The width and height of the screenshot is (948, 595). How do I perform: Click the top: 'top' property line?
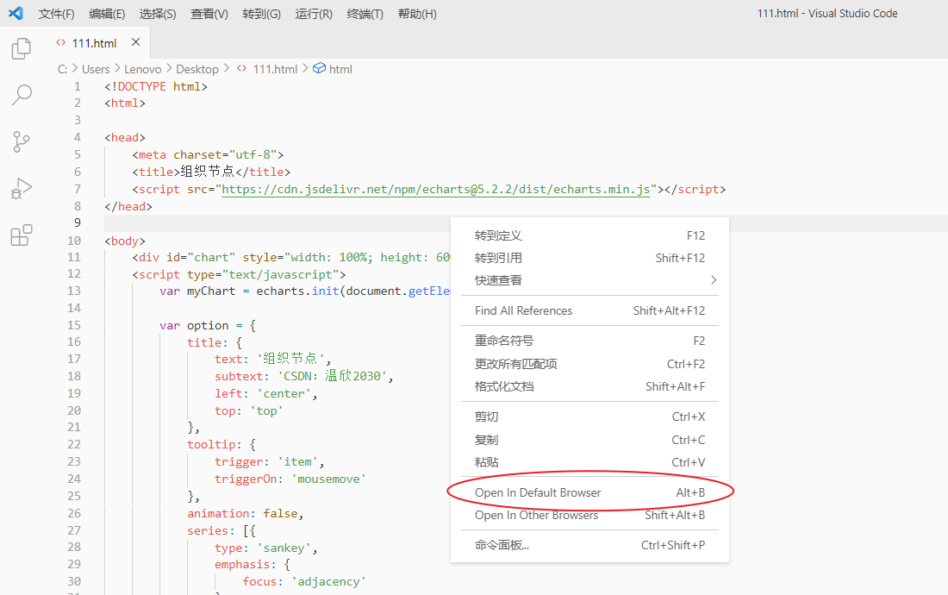click(x=248, y=411)
